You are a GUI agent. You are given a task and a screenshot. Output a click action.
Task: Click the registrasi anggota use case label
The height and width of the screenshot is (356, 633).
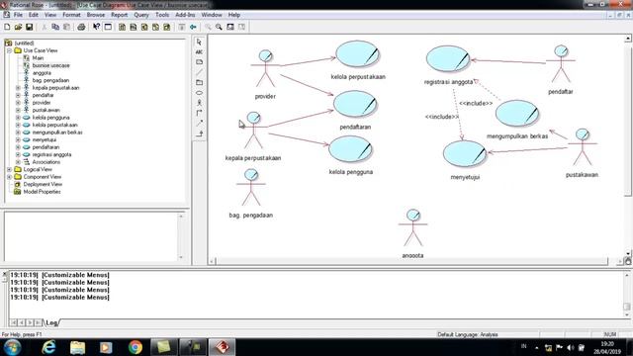point(448,82)
